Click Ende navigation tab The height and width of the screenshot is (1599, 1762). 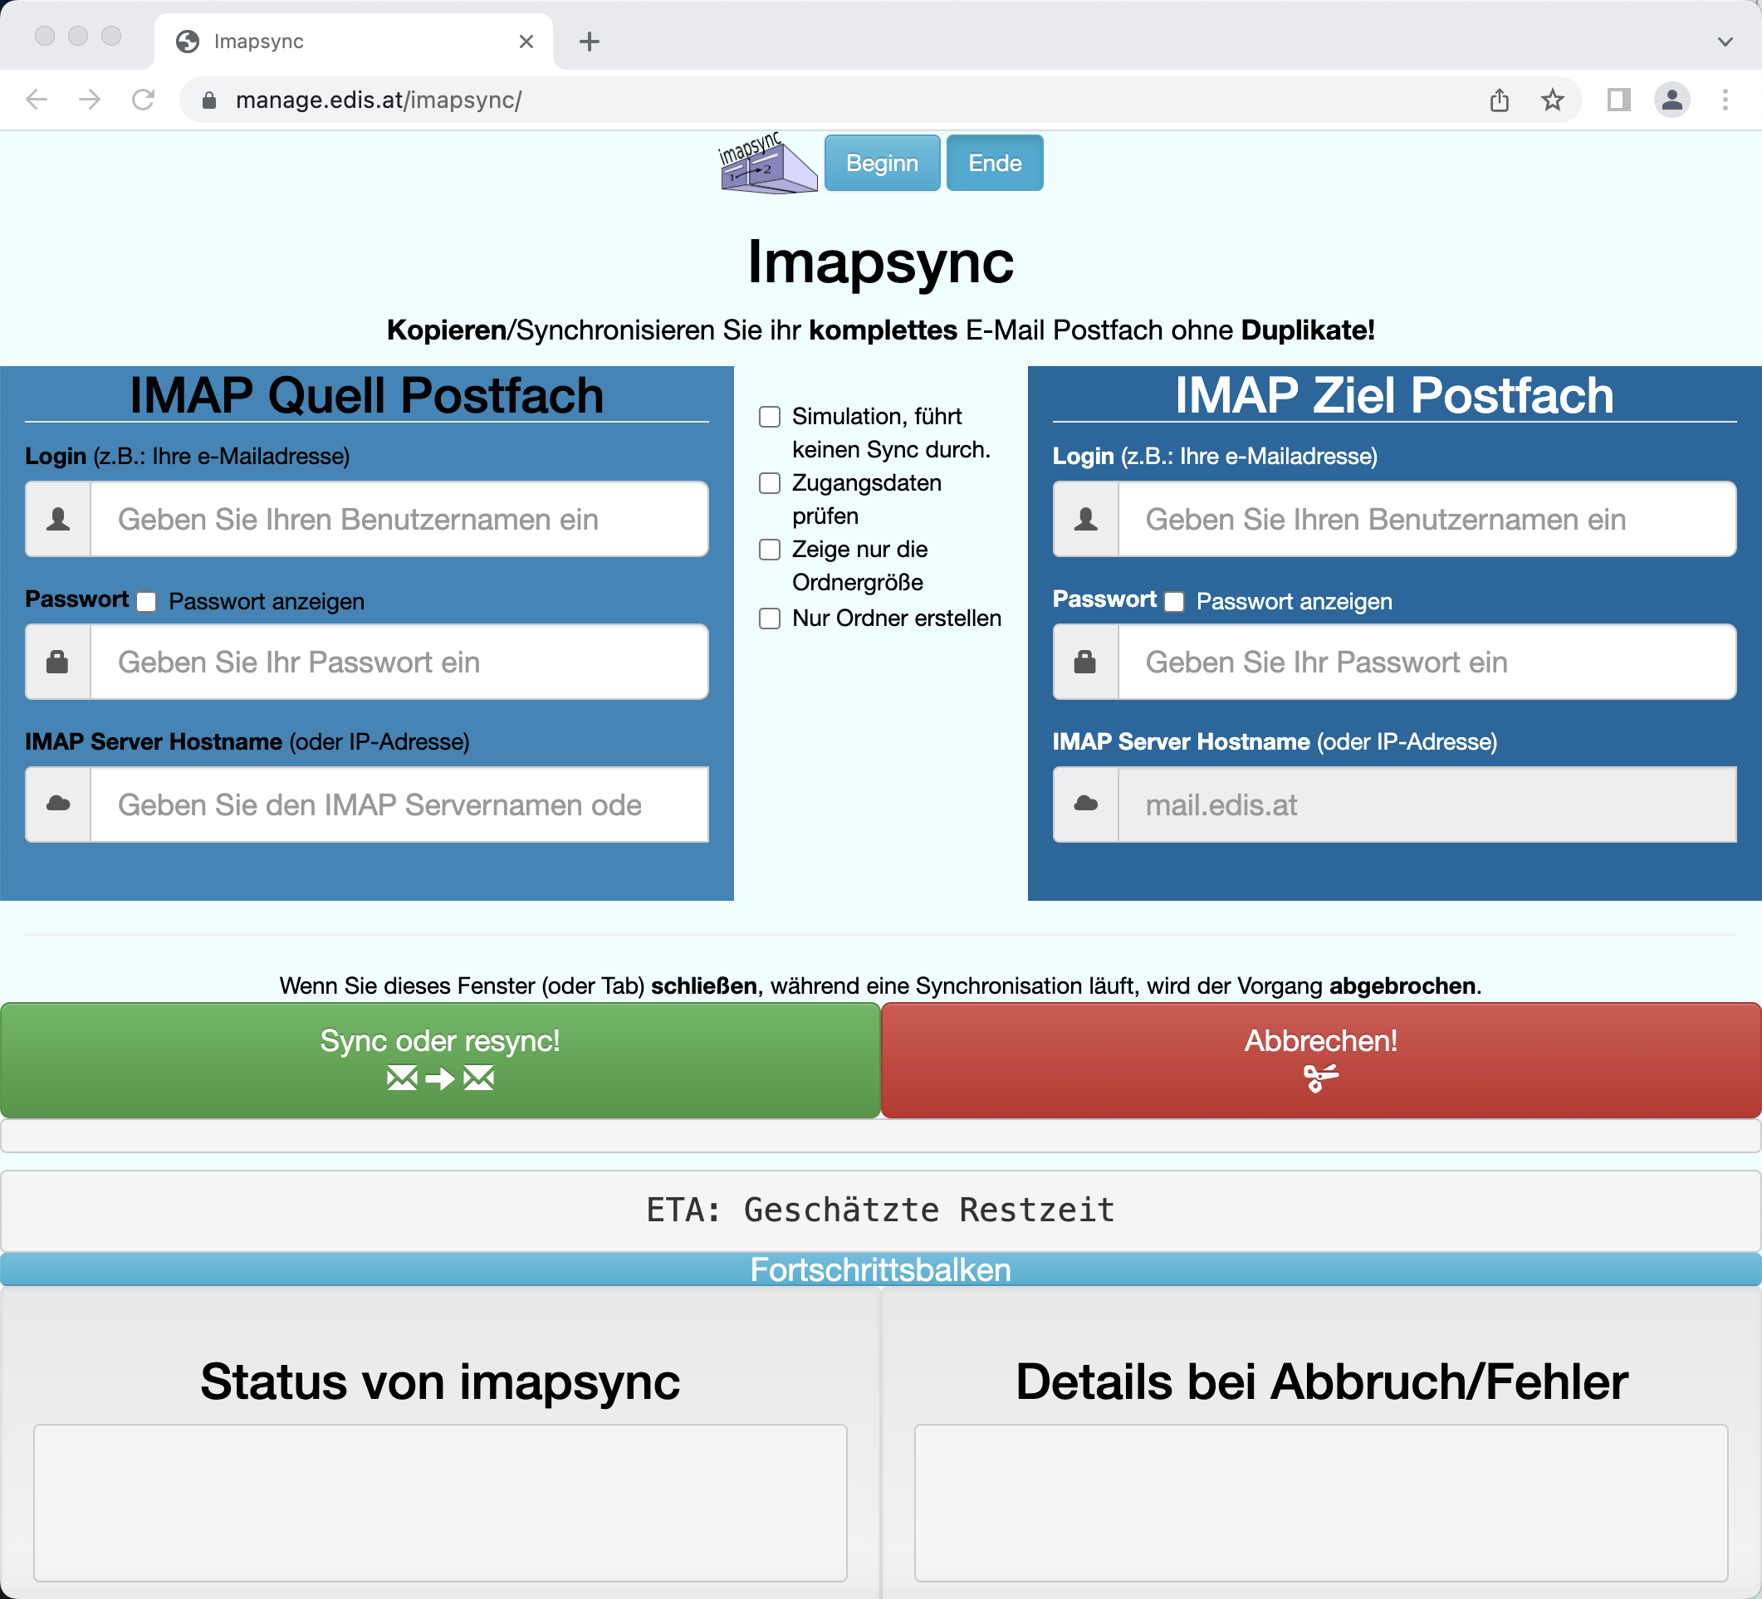pyautogui.click(x=995, y=163)
